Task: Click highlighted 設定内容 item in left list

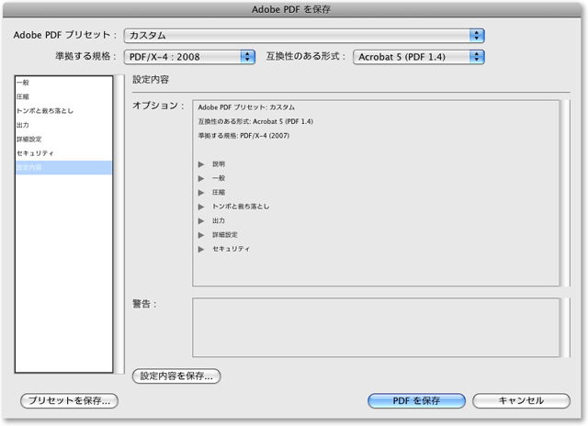Action: tap(28, 168)
